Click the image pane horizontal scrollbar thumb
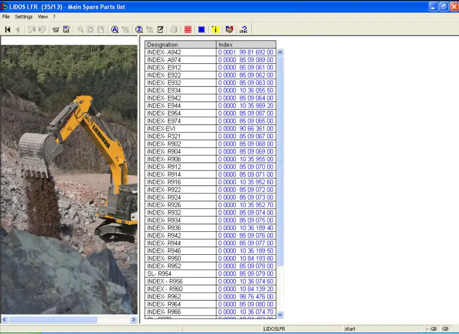This screenshot has width=459, height=334. [x=53, y=320]
